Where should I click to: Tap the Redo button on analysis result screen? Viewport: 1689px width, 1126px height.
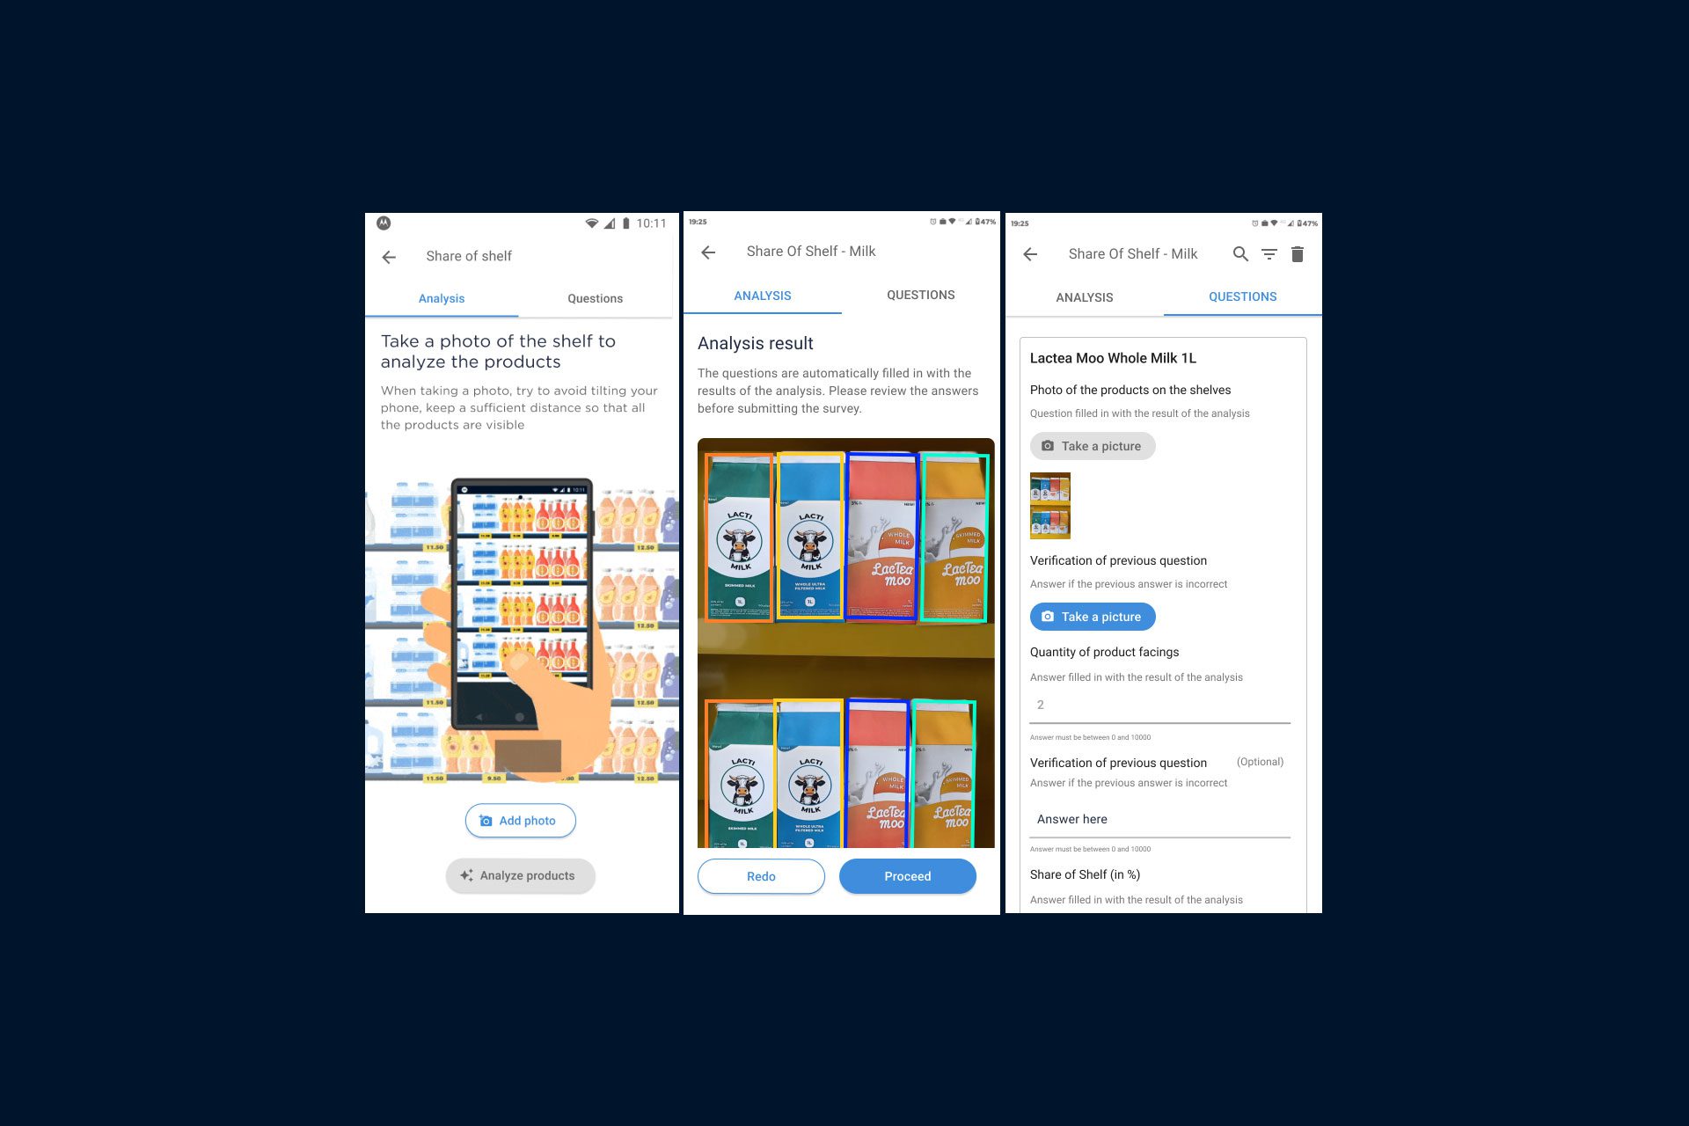760,876
